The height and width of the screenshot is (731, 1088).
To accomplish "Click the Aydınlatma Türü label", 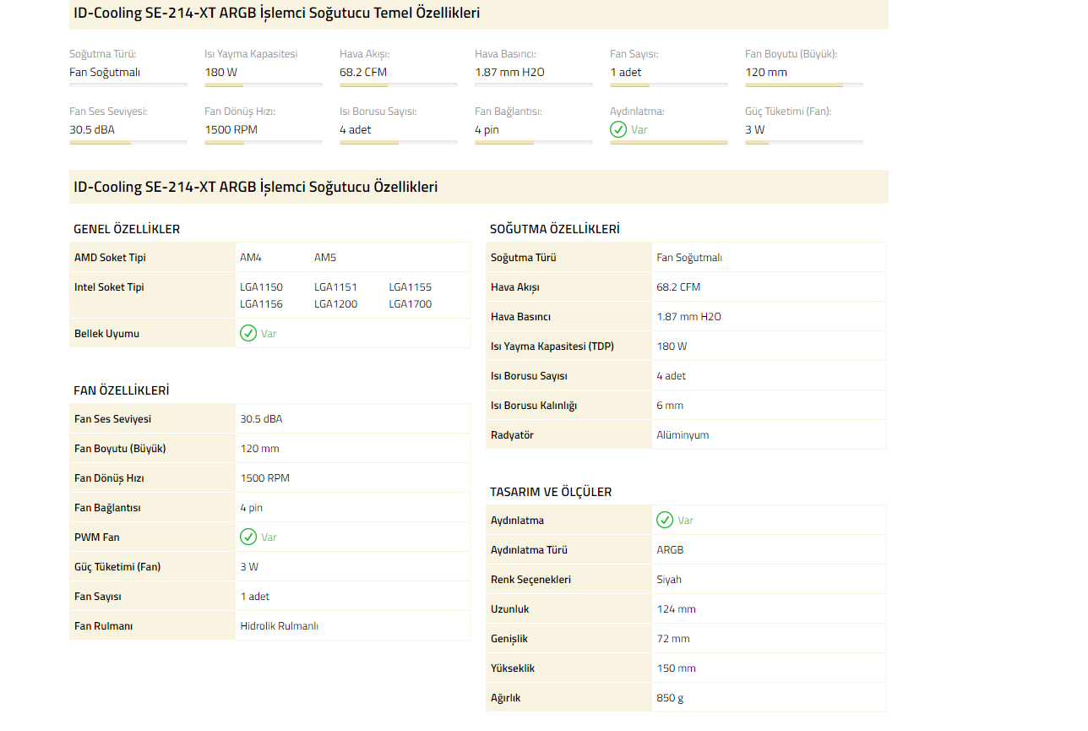I will (529, 549).
